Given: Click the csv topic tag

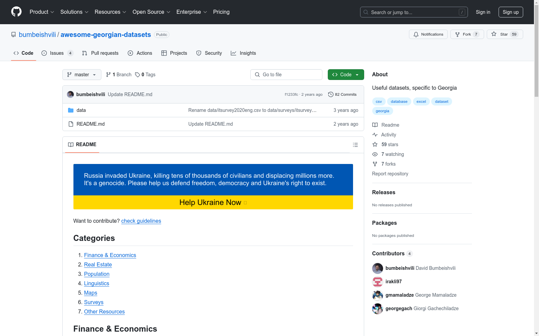Looking at the screenshot, I should tap(379, 101).
